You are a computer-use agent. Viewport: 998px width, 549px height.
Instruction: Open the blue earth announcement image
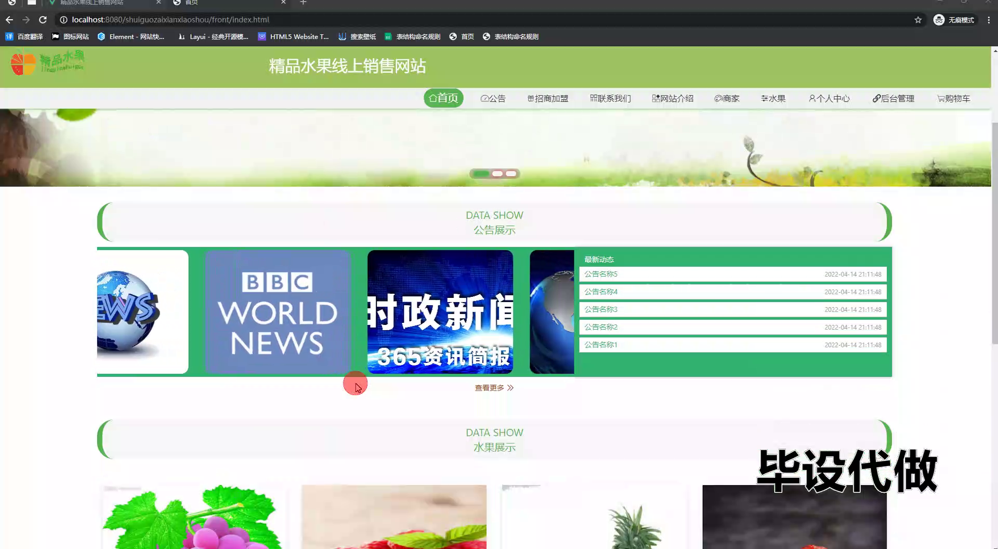[x=552, y=312]
